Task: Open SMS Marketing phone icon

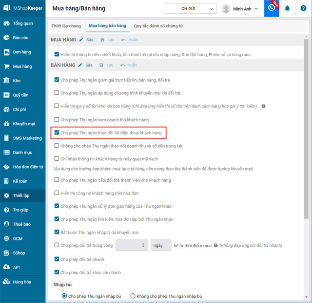Action: click(6, 138)
